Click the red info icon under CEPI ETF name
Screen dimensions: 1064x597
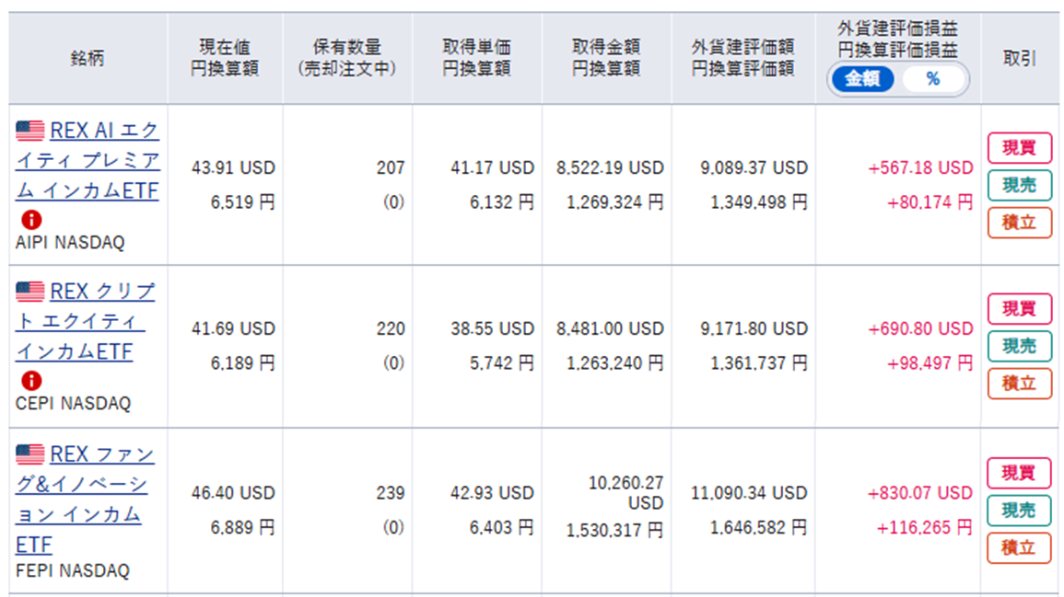pyautogui.click(x=31, y=381)
